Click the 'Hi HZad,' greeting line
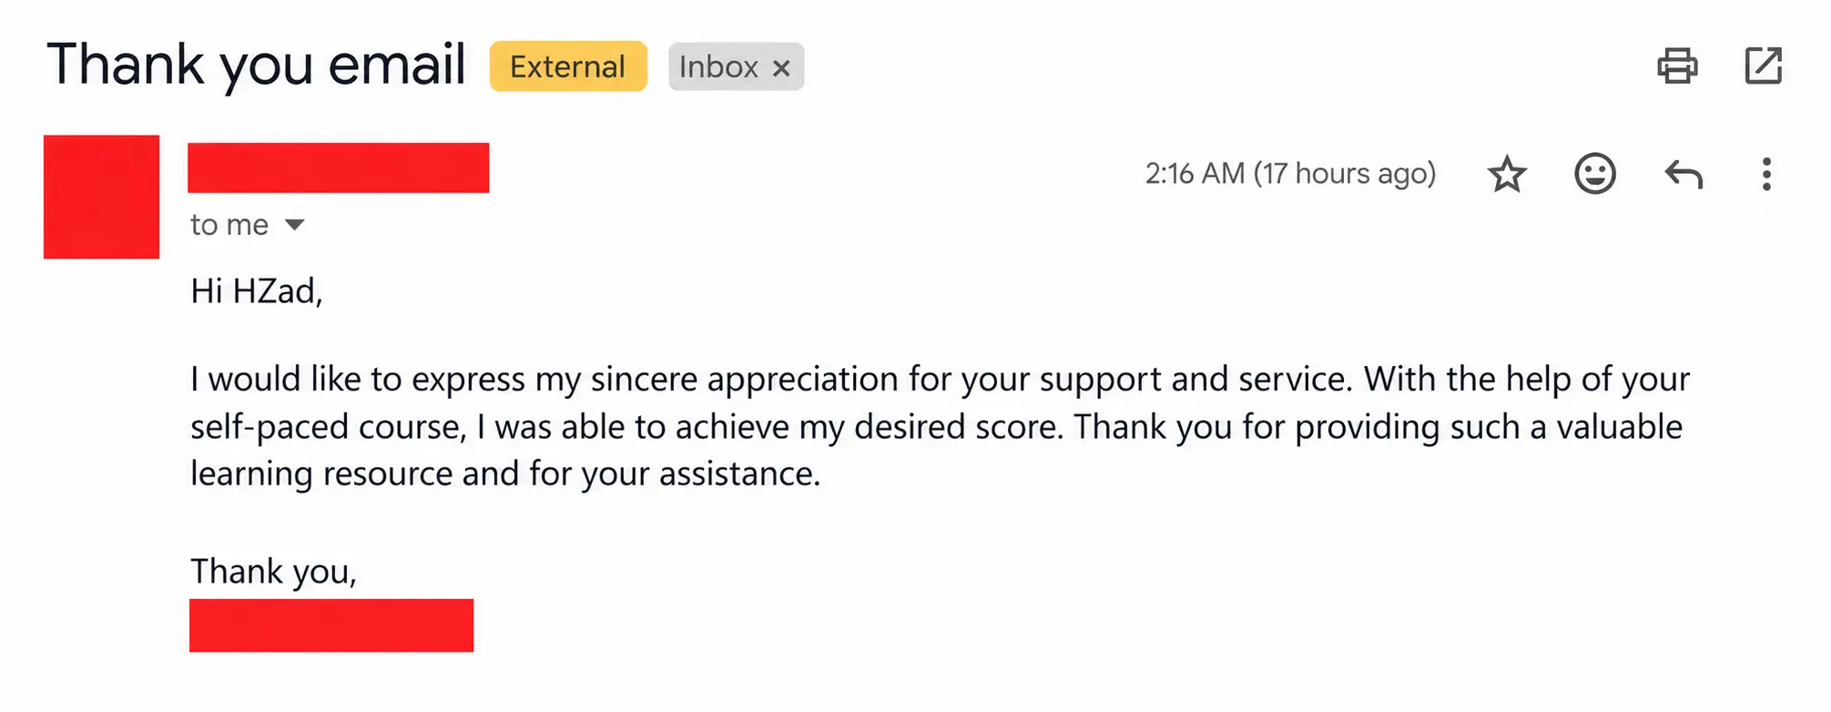The width and height of the screenshot is (1831, 712). (257, 291)
